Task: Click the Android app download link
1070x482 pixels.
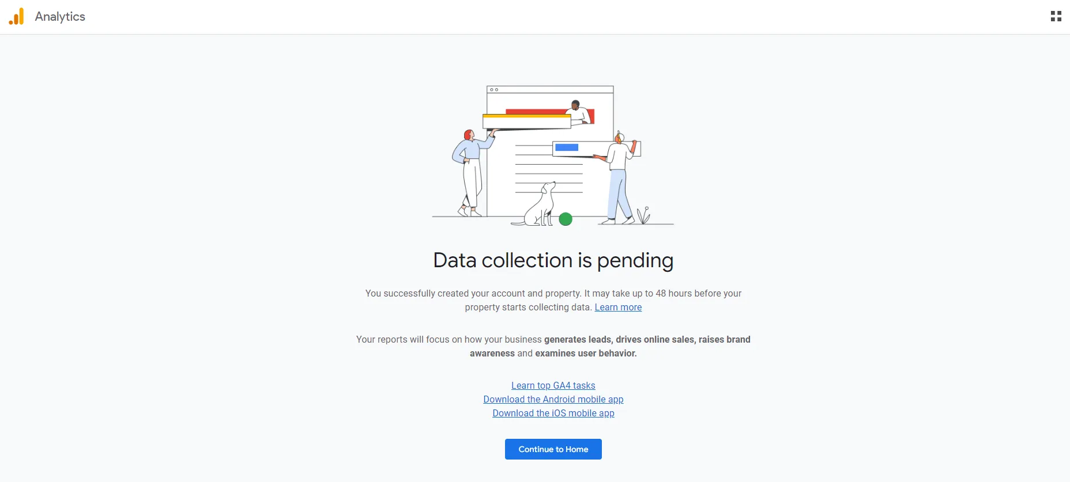Action: click(x=553, y=399)
